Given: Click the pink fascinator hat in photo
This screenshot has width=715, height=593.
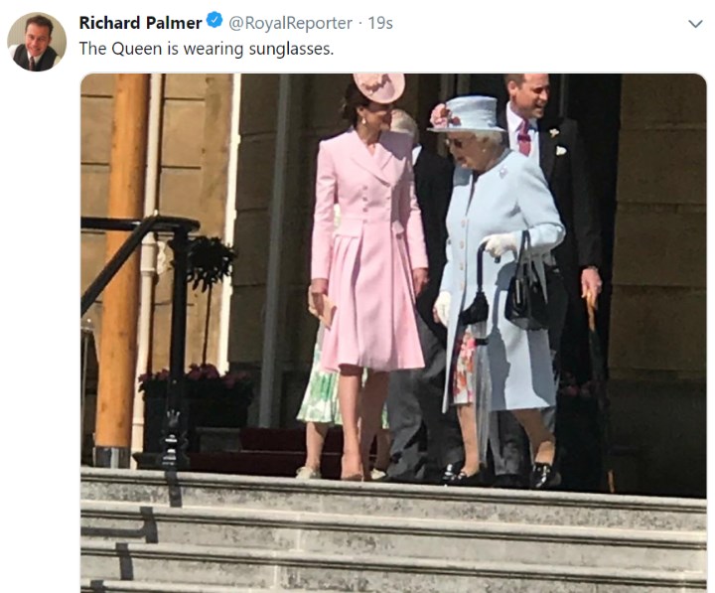Looking at the screenshot, I should (x=379, y=87).
